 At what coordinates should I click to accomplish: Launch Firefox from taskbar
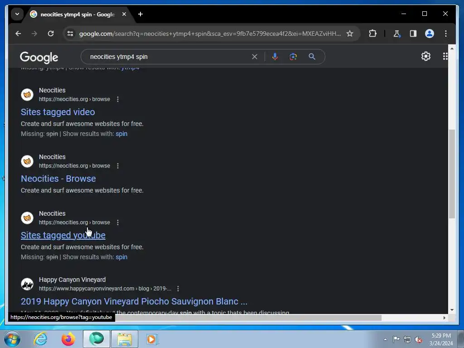coord(68,339)
